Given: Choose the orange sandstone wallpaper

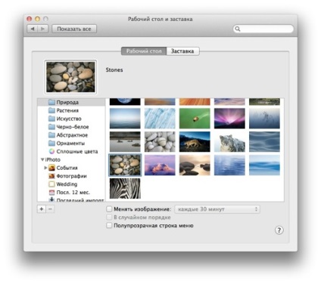Looking at the screenshot, I should [x=195, y=102].
